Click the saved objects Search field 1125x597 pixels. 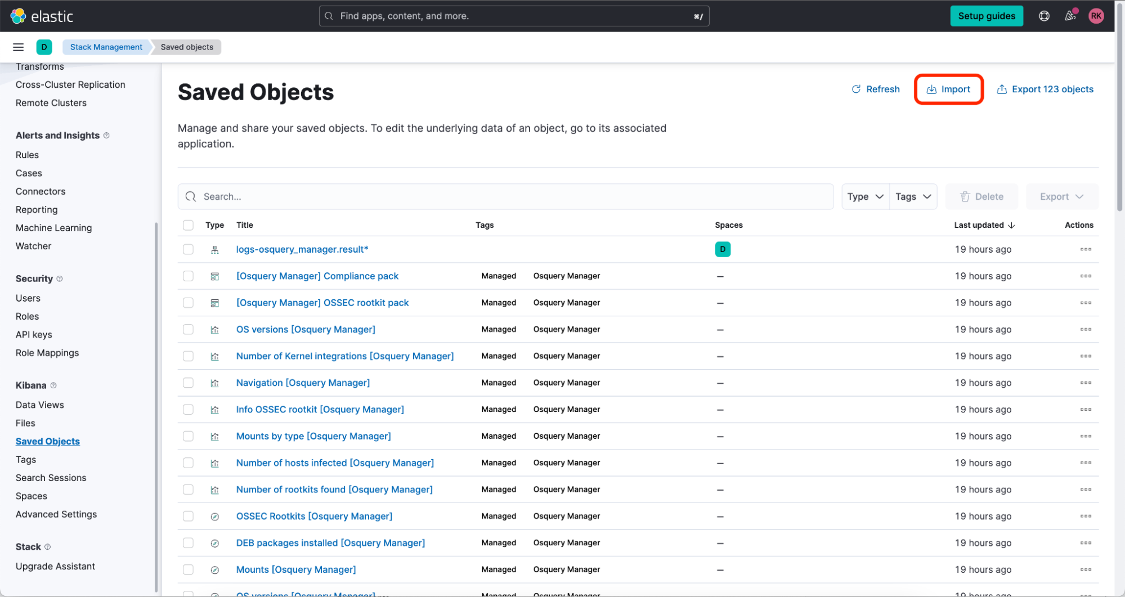(x=505, y=196)
